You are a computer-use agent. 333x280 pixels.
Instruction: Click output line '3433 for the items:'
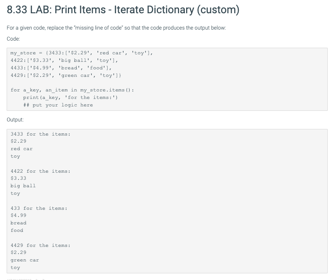coord(40,134)
